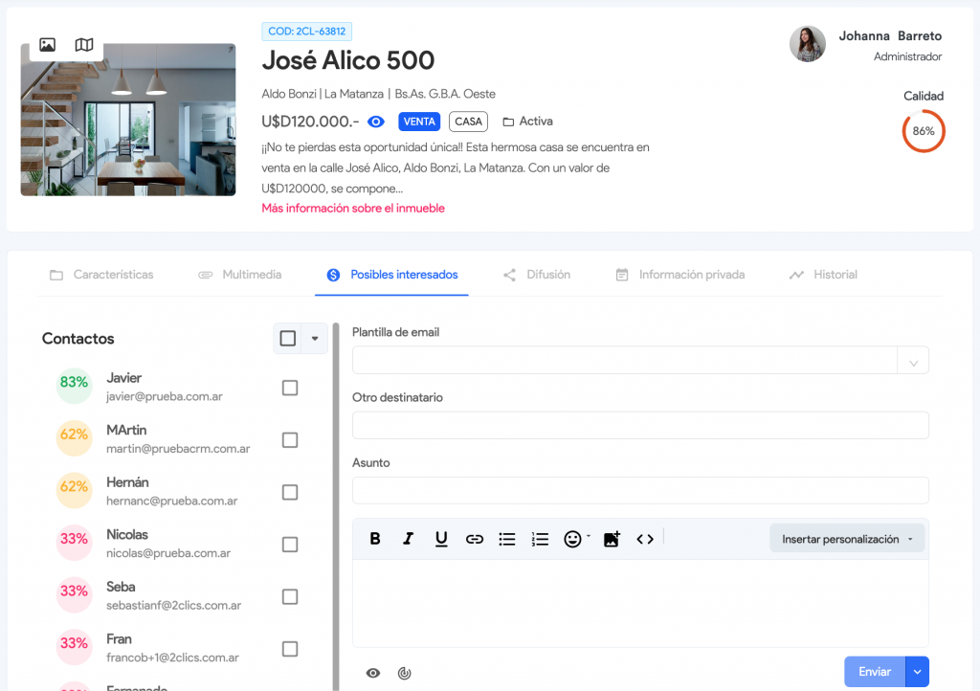Click the calendar icon beside Información privada

[622, 275]
